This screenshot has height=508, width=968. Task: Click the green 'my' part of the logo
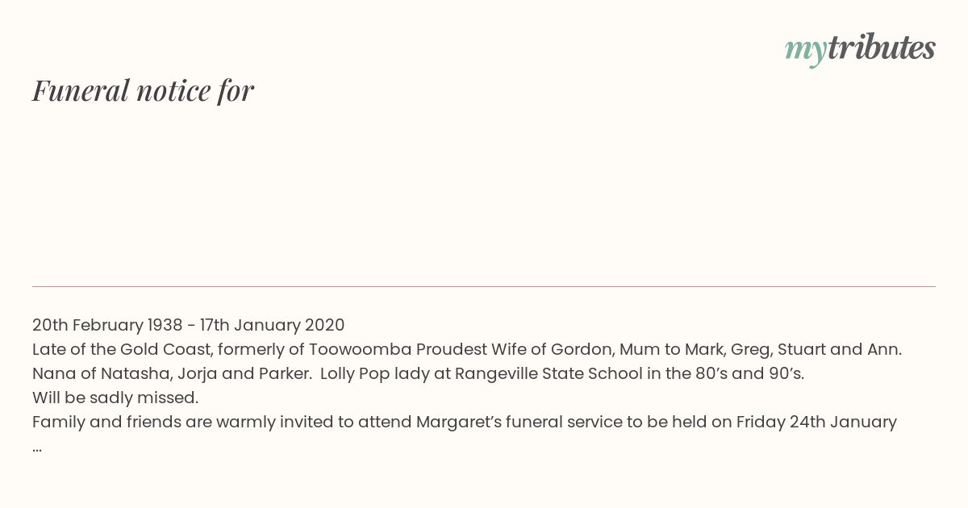click(x=805, y=52)
